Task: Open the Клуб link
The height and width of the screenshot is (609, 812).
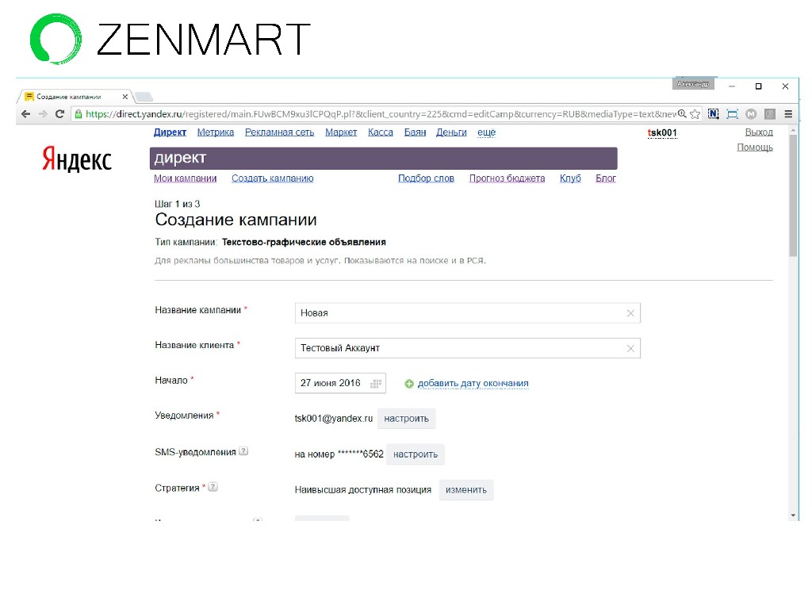Action: tap(570, 178)
